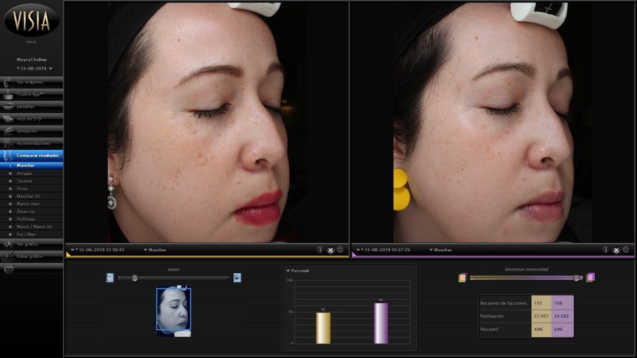Open left image Manchas feature dropdown
This screenshot has width=637, height=358.
click(155, 250)
